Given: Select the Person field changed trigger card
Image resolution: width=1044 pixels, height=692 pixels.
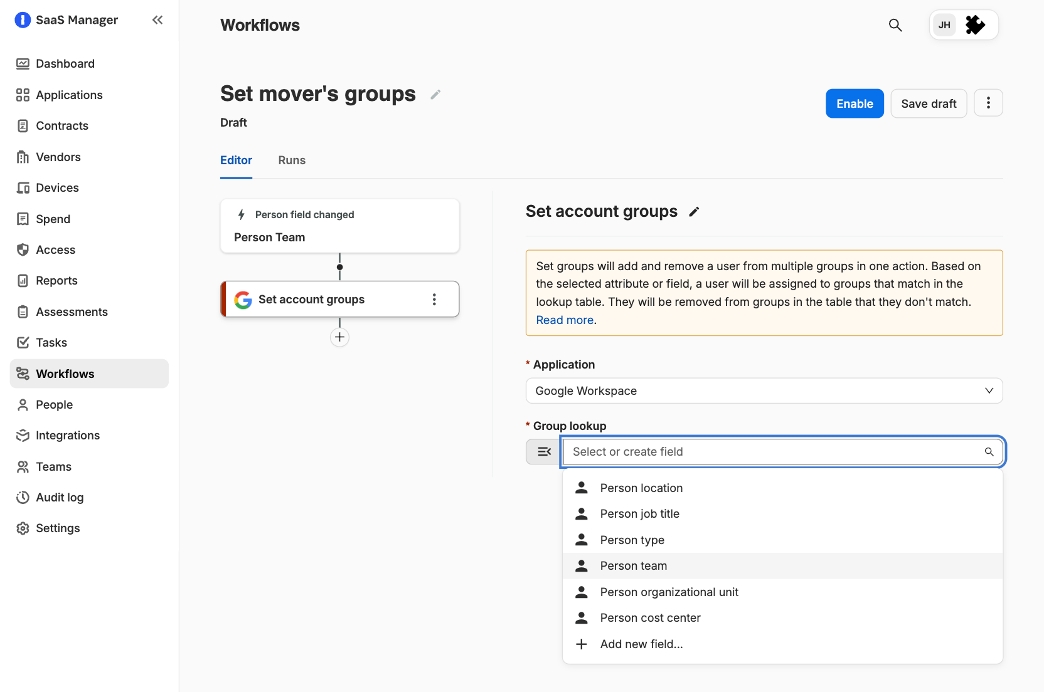Looking at the screenshot, I should pos(339,226).
